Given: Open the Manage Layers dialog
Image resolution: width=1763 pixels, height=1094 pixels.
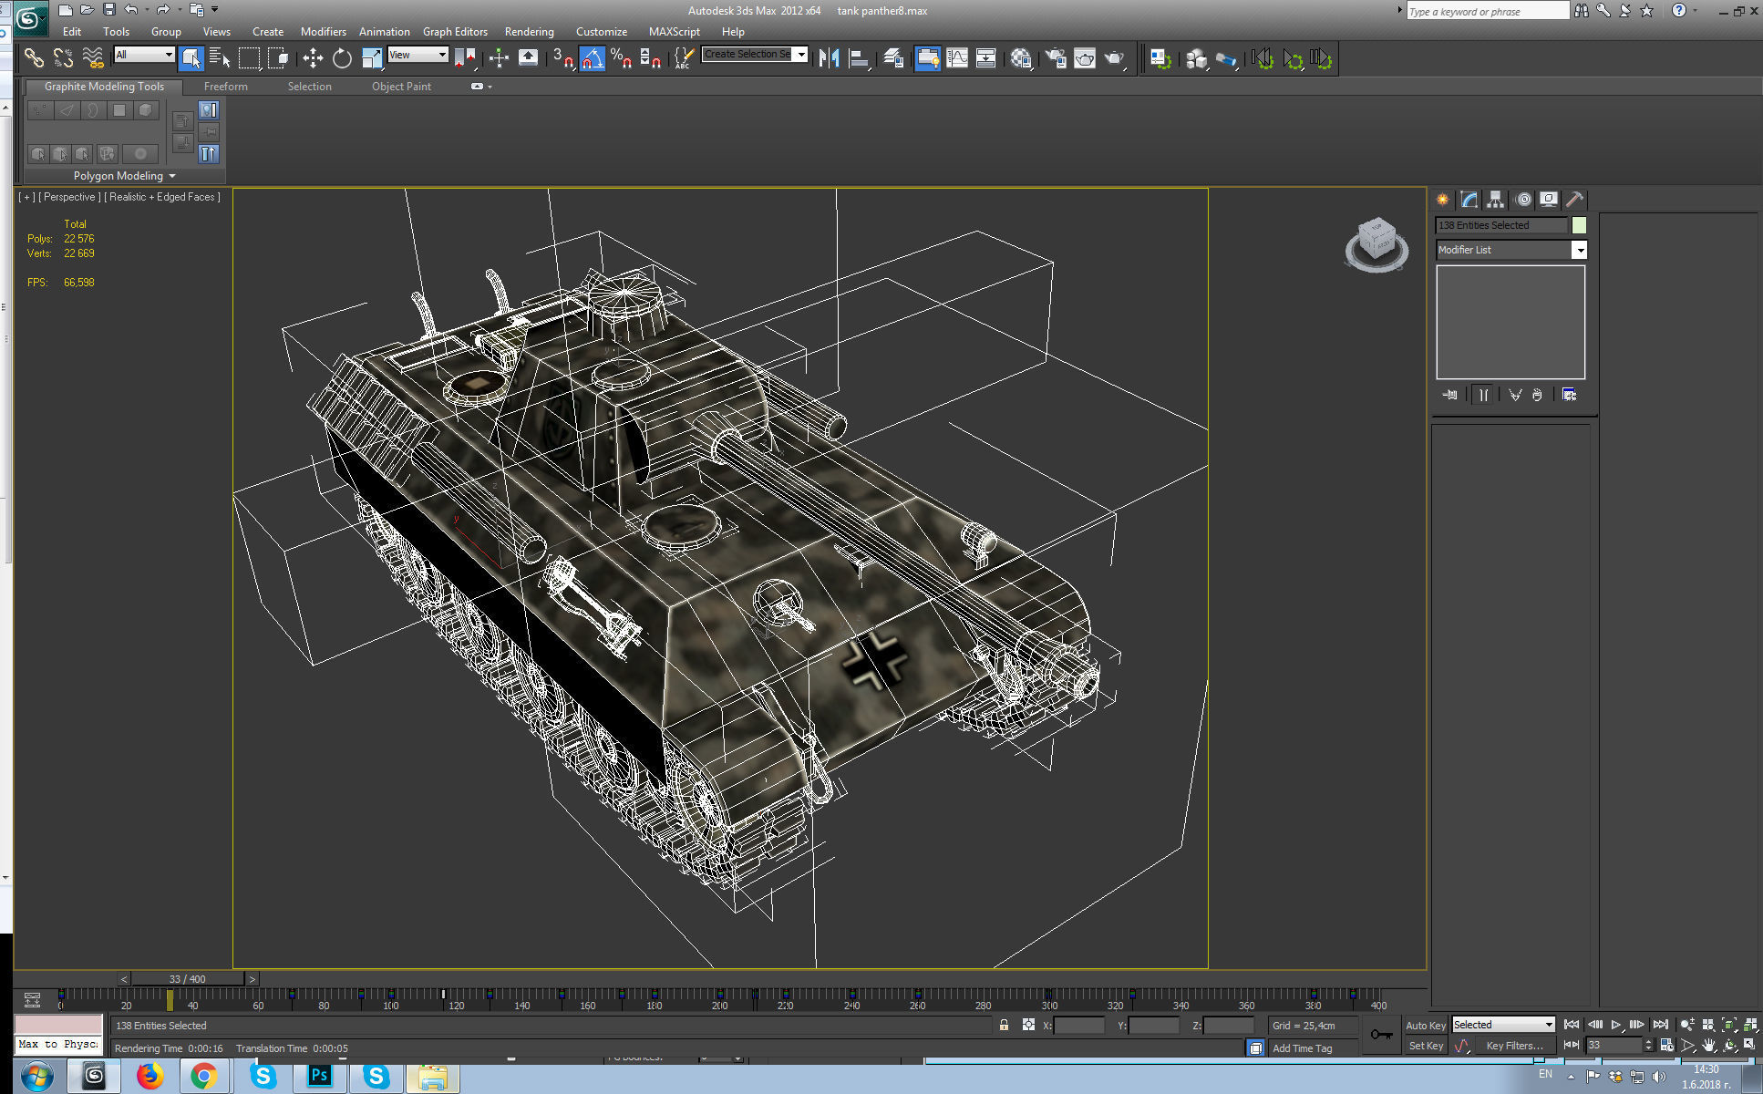Looking at the screenshot, I should [893, 58].
